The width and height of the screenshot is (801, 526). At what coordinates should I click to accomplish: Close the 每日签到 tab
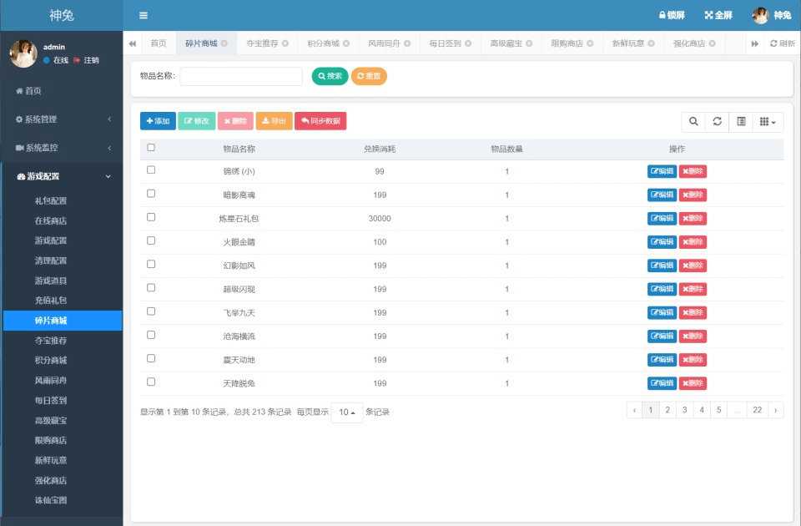468,43
